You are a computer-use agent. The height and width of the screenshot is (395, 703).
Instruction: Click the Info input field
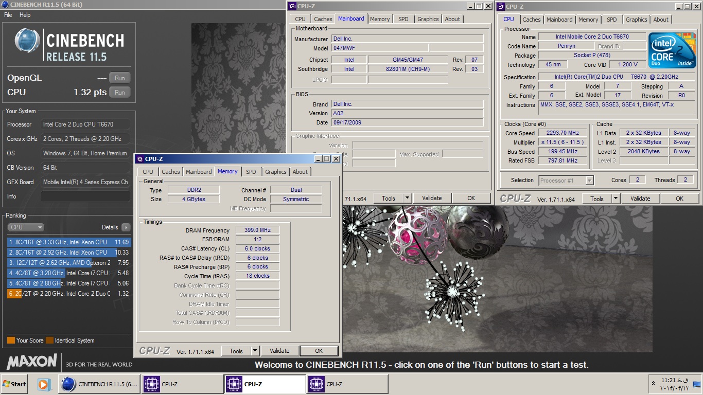85,196
